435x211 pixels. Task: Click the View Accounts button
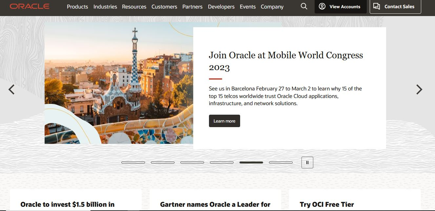341,7
